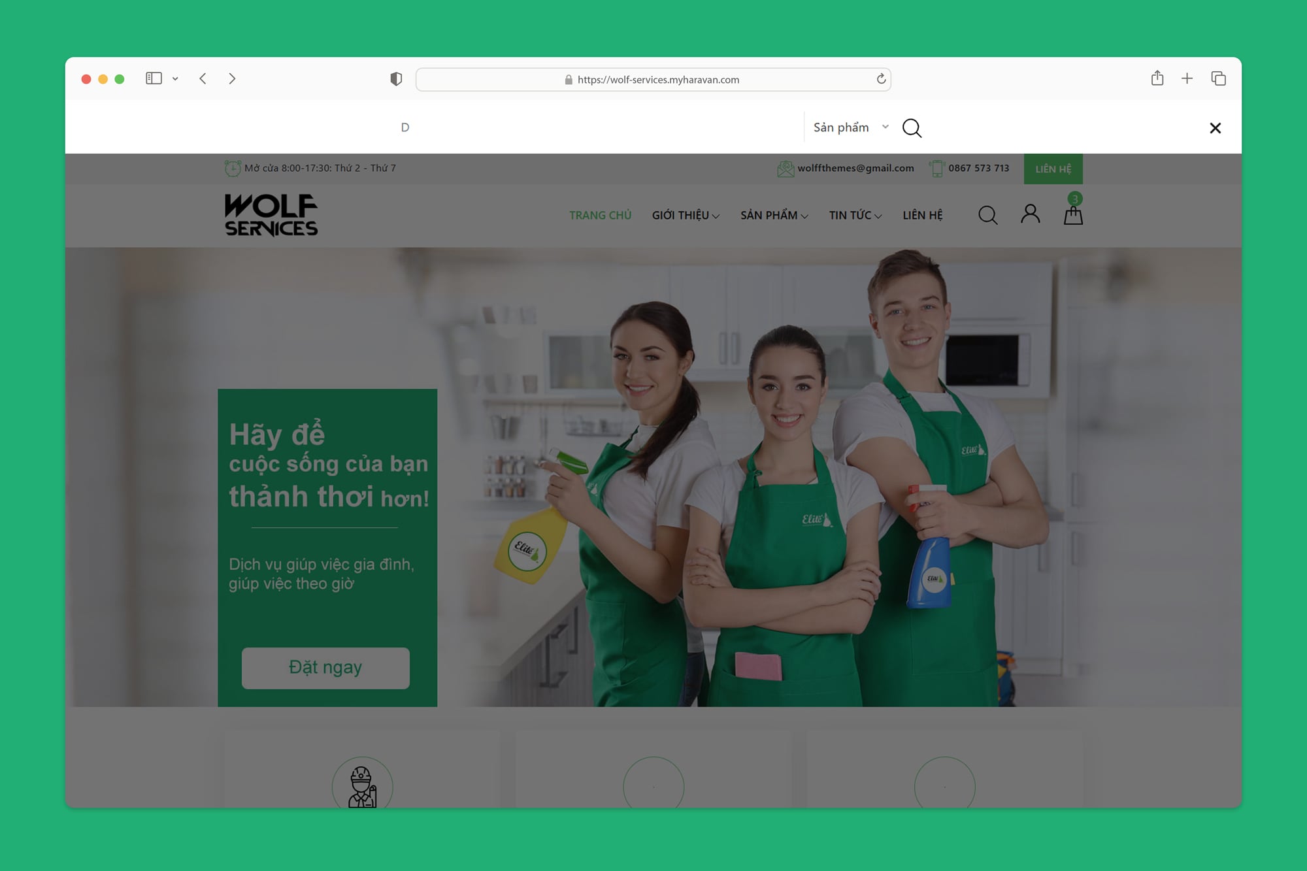Click the browser share icon
The width and height of the screenshot is (1307, 871).
(x=1157, y=78)
